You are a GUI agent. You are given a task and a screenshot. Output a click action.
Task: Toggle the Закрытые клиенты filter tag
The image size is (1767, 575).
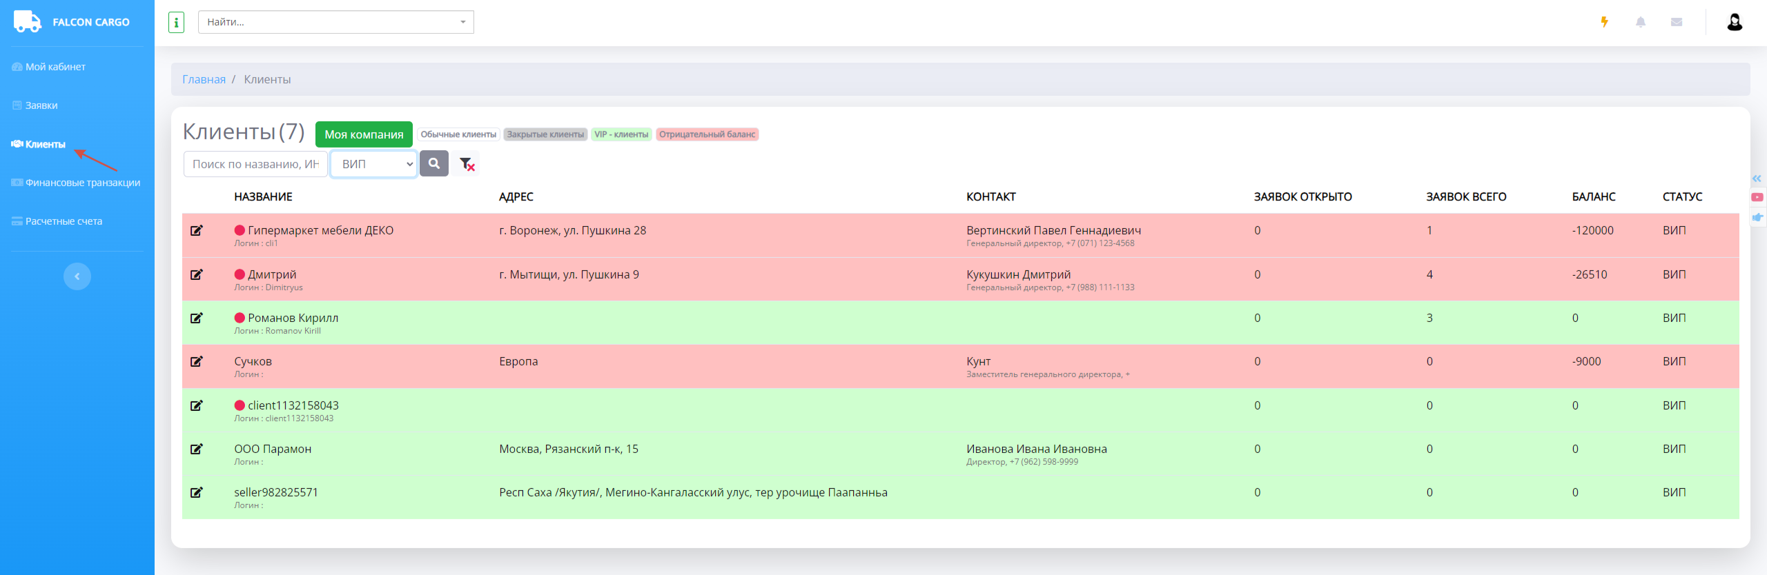545,134
